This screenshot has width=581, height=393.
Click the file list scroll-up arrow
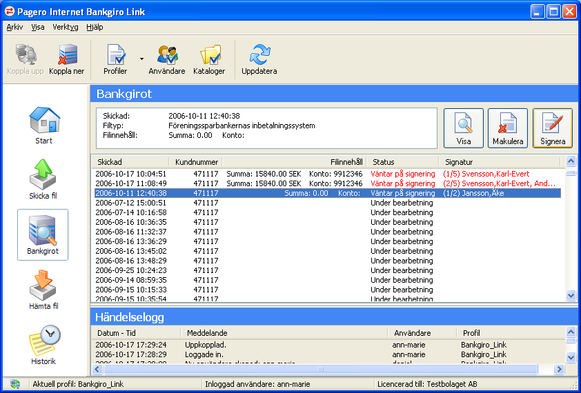571,161
